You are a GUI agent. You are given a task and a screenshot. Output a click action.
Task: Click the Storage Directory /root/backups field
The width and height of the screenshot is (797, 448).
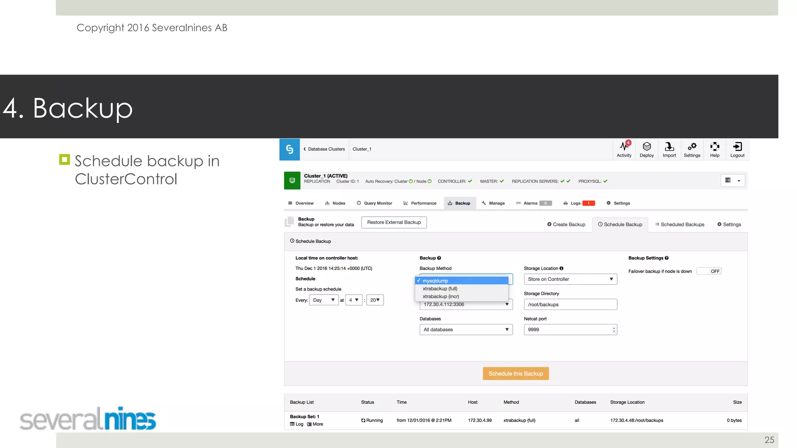(571, 304)
